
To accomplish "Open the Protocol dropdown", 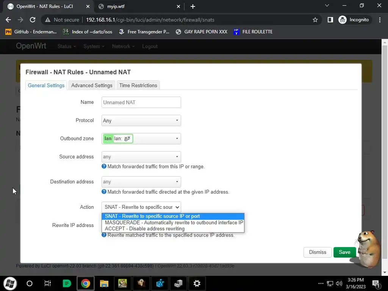I will coord(141,120).
